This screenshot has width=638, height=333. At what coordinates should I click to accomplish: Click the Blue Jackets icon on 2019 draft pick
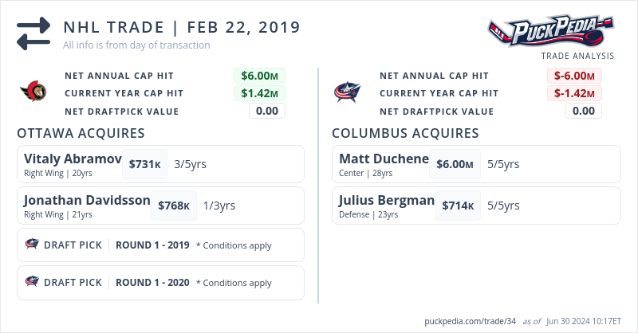tap(33, 245)
